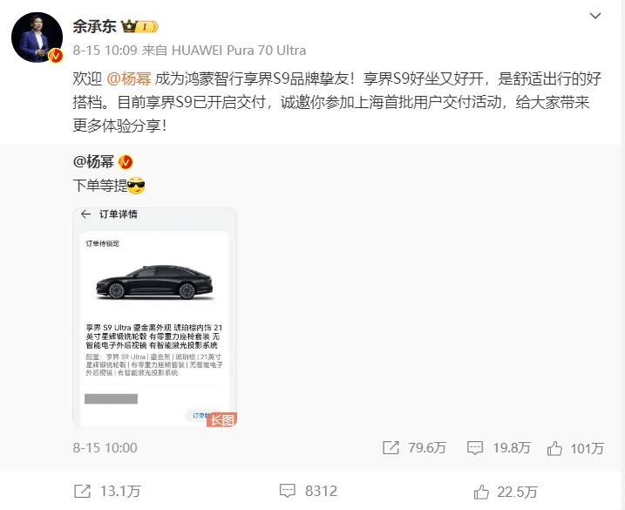Image resolution: width=625 pixels, height=510 pixels.
Task: Click the 8-15 10:09 post timestamp
Action: [x=105, y=51]
